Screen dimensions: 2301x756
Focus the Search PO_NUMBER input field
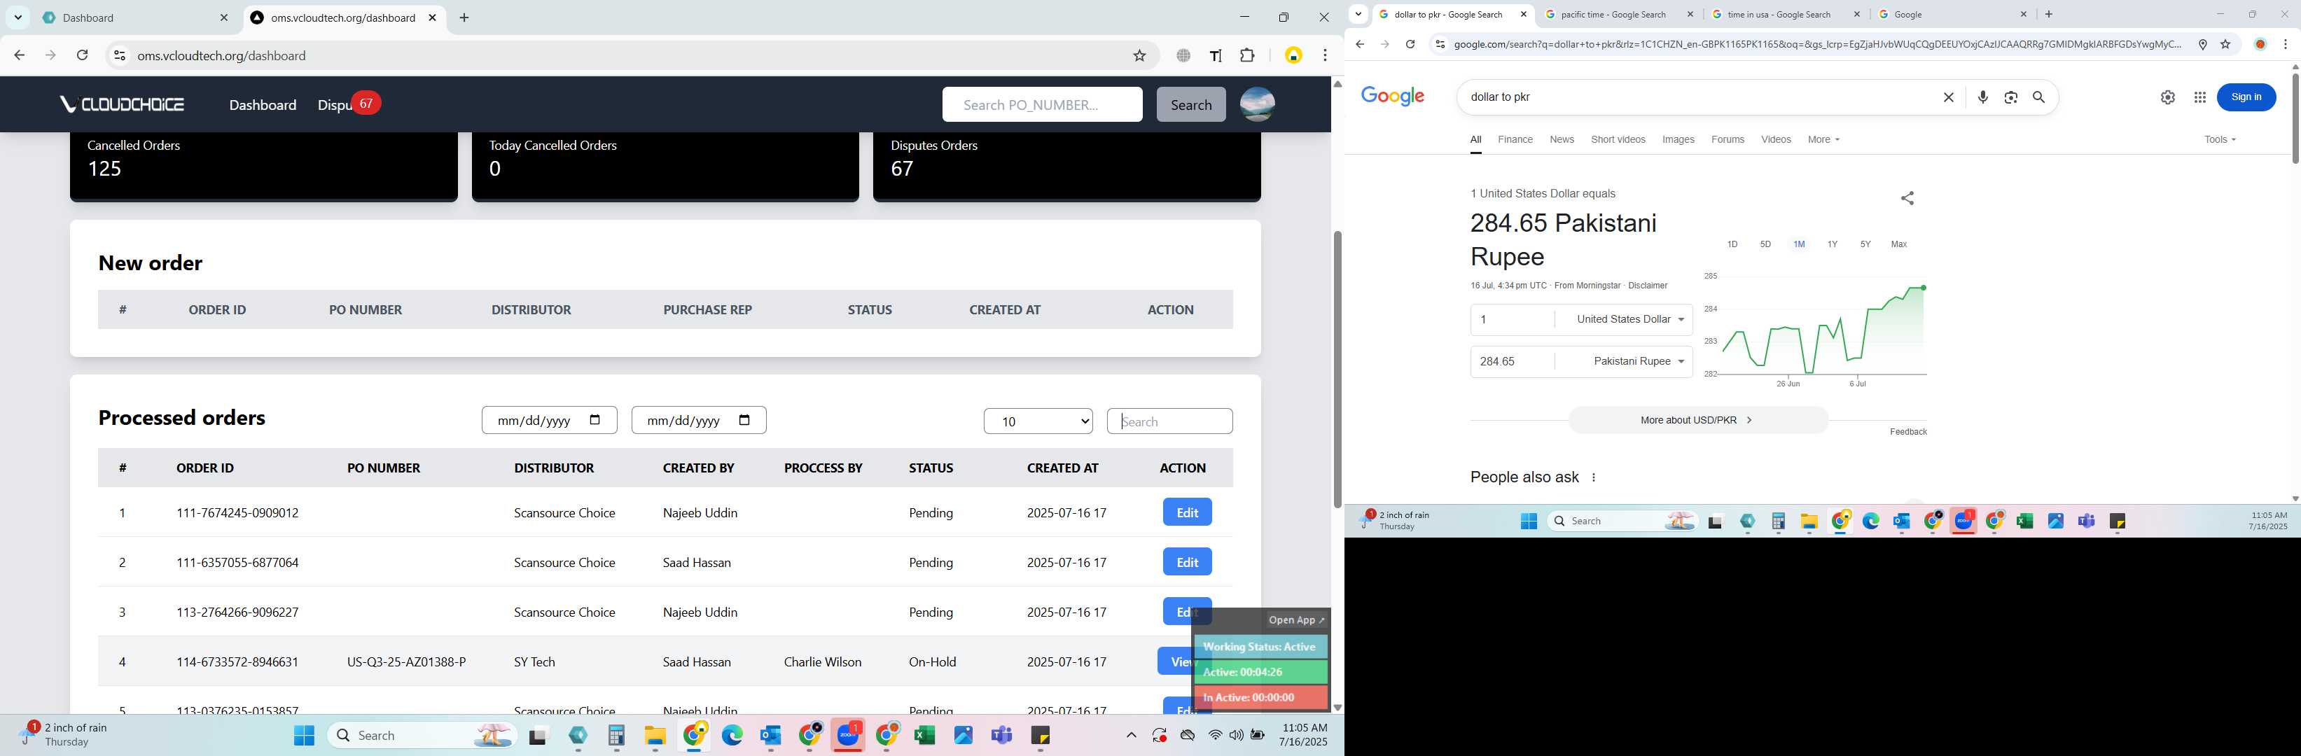tap(1041, 104)
